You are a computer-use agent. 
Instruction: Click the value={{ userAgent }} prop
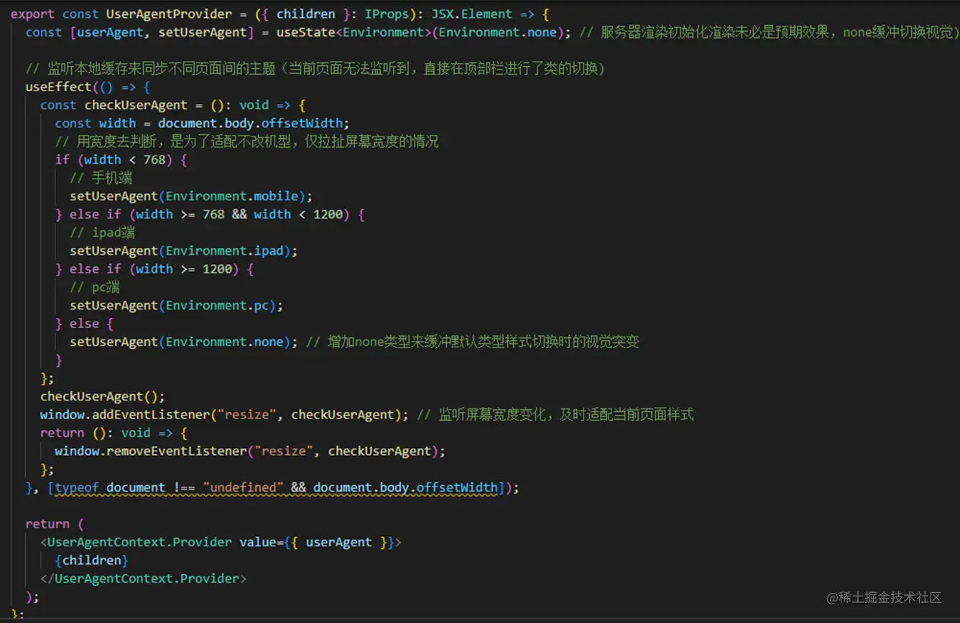[316, 542]
